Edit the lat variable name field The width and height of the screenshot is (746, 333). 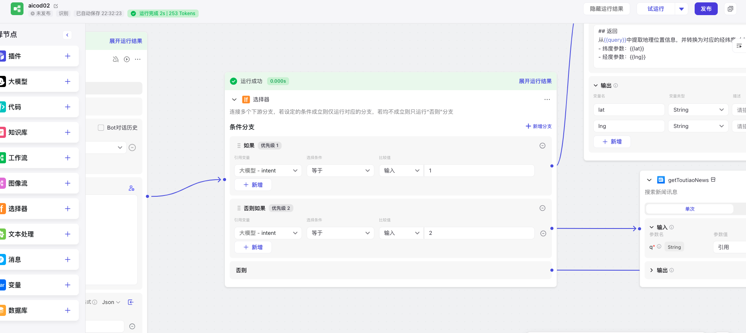click(x=629, y=110)
